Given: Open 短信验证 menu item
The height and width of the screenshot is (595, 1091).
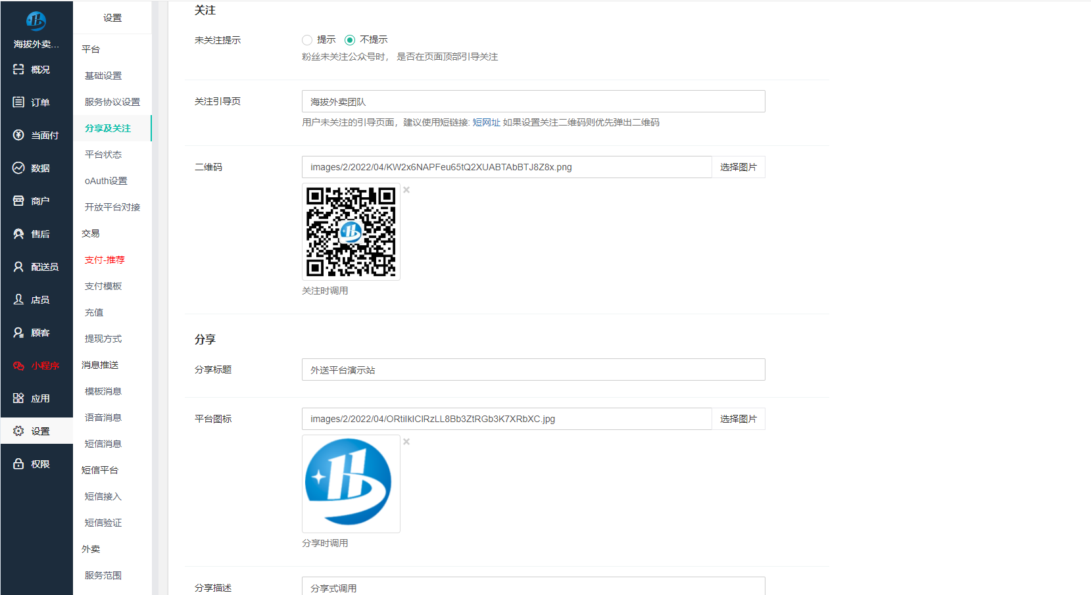Looking at the screenshot, I should (103, 523).
